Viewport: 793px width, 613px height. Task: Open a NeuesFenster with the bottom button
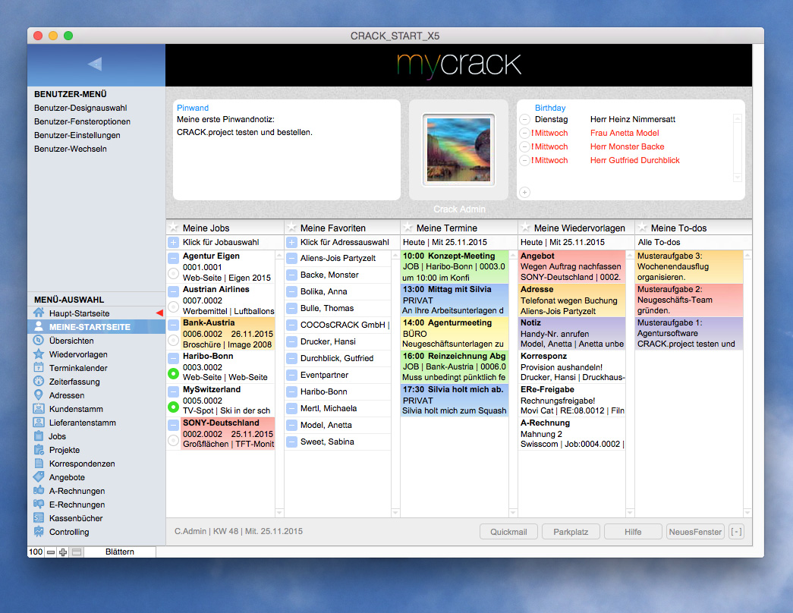pos(695,532)
